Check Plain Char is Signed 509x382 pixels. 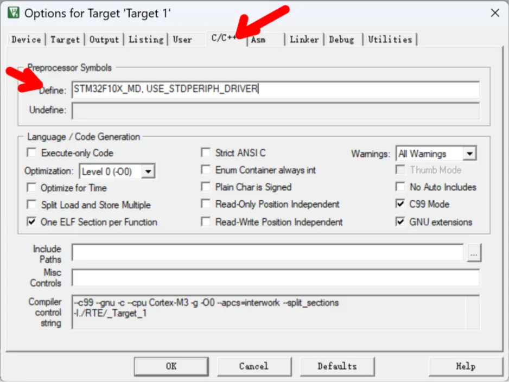tap(206, 187)
